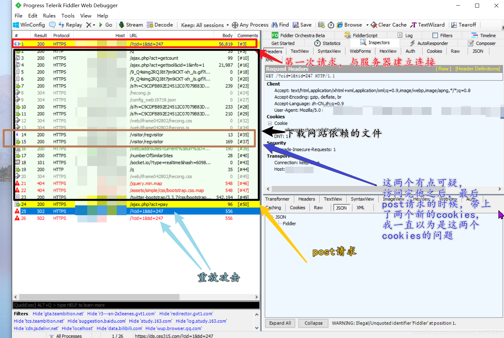Sort sessions by Result column
The image size is (504, 338).
[x=41, y=35]
